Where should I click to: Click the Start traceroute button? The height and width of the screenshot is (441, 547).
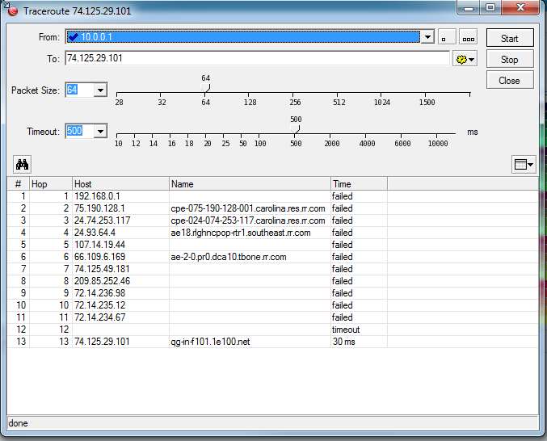510,38
